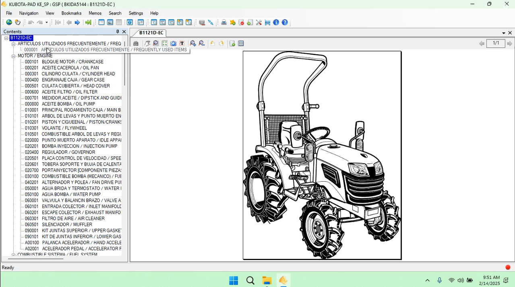Viewport: 515px width, 287px height.
Task: Click the blue forward navigation arrow
Action: point(77,23)
